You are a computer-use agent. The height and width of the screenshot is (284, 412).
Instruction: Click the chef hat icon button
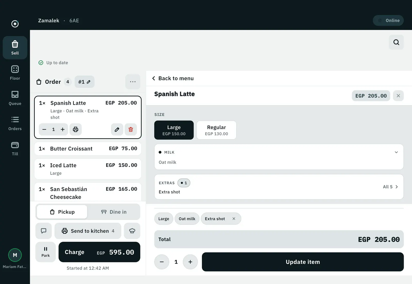[132, 231]
